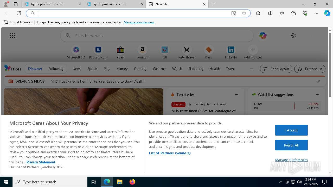This screenshot has height=187, width=333.
Task: Refresh the page
Action: [19, 13]
